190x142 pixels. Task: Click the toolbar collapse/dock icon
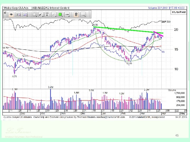click(x=5, y=13)
